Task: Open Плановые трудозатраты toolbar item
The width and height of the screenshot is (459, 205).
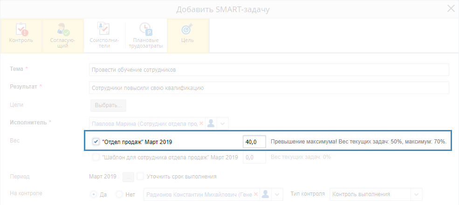Action: [x=145, y=30]
